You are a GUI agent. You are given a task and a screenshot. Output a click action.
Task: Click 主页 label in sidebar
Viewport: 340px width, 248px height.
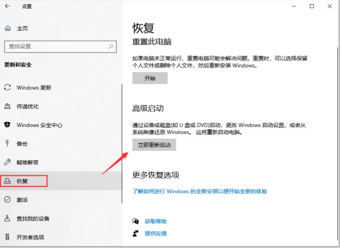(22, 28)
